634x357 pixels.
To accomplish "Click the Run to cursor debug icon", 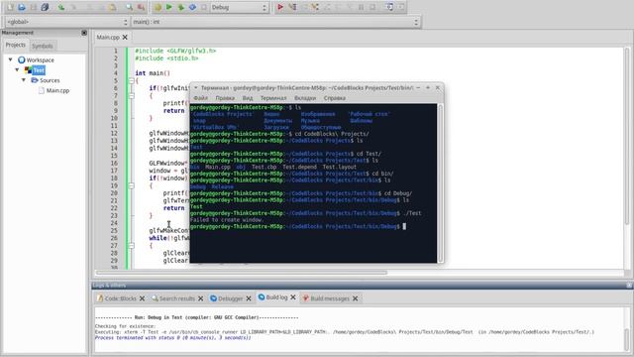I will click(x=292, y=7).
